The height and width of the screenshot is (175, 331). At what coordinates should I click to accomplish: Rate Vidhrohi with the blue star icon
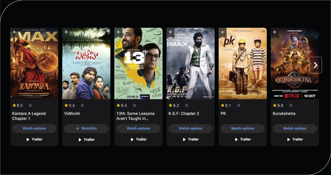tap(82, 105)
